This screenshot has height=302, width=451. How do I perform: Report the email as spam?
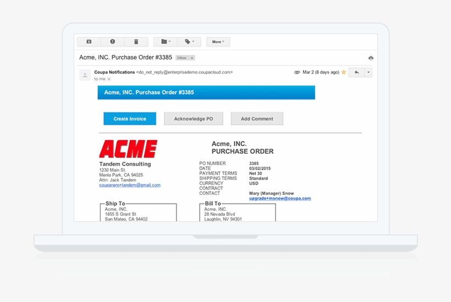point(113,42)
